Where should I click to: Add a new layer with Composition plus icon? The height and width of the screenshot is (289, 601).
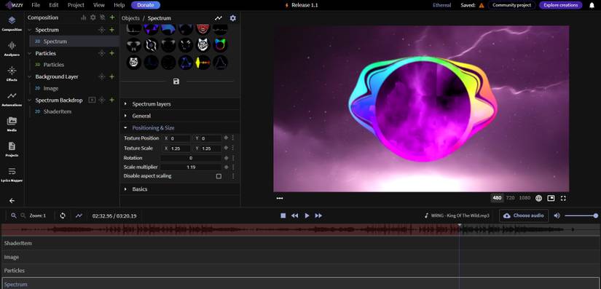click(x=112, y=17)
